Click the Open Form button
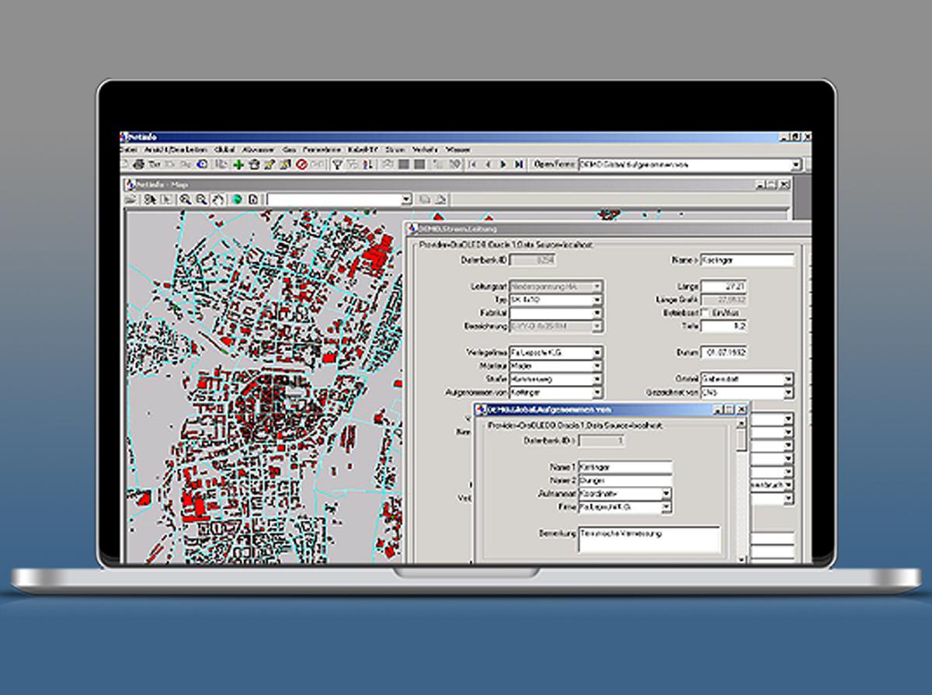Viewport: 932px width, 695px height. [x=555, y=165]
